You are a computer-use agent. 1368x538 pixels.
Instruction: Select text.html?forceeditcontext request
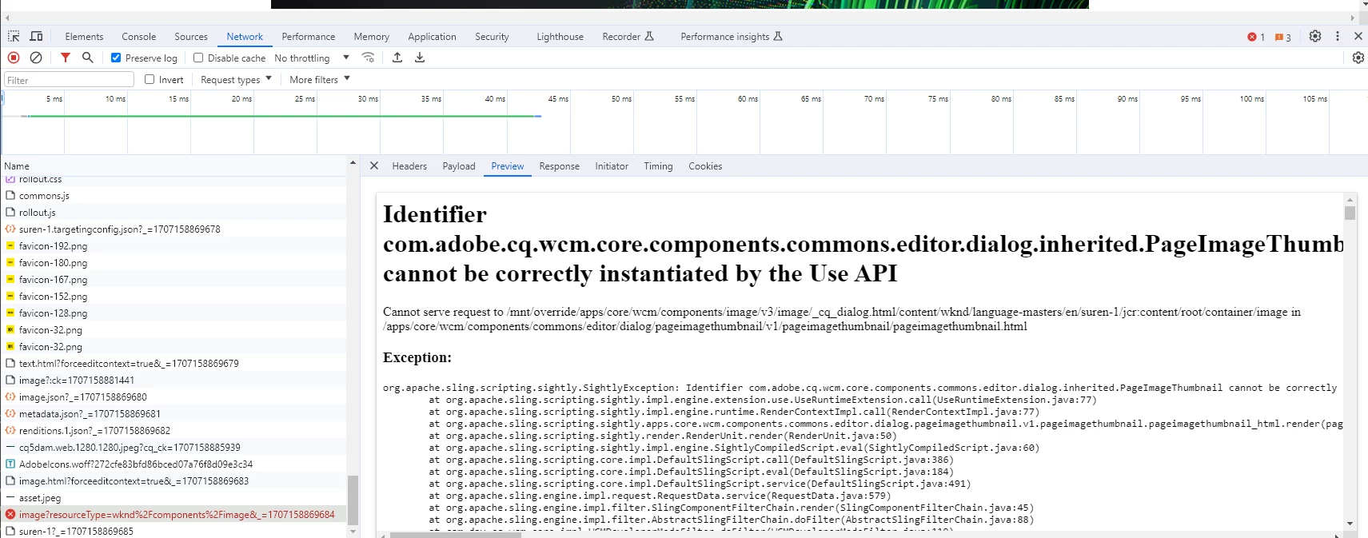point(173,364)
